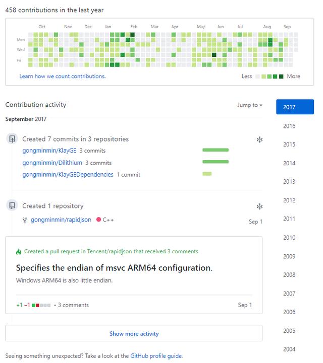The width and height of the screenshot is (323, 363).
Task: Open the GitHub profile guide link
Action: pos(156,356)
